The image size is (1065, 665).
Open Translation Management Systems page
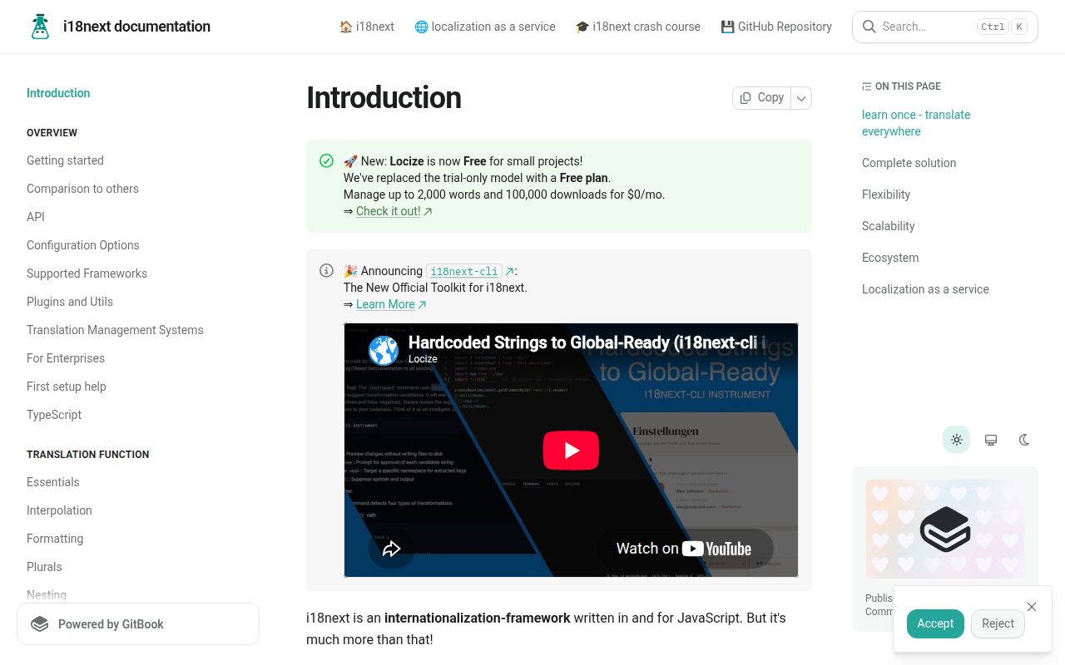[115, 330]
